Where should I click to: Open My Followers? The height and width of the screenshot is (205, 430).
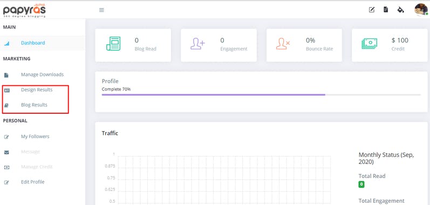[35, 136]
